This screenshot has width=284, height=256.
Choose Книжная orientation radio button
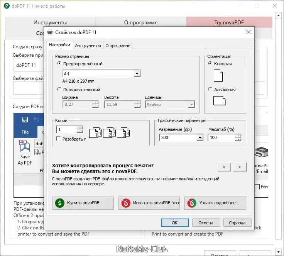click(x=210, y=63)
